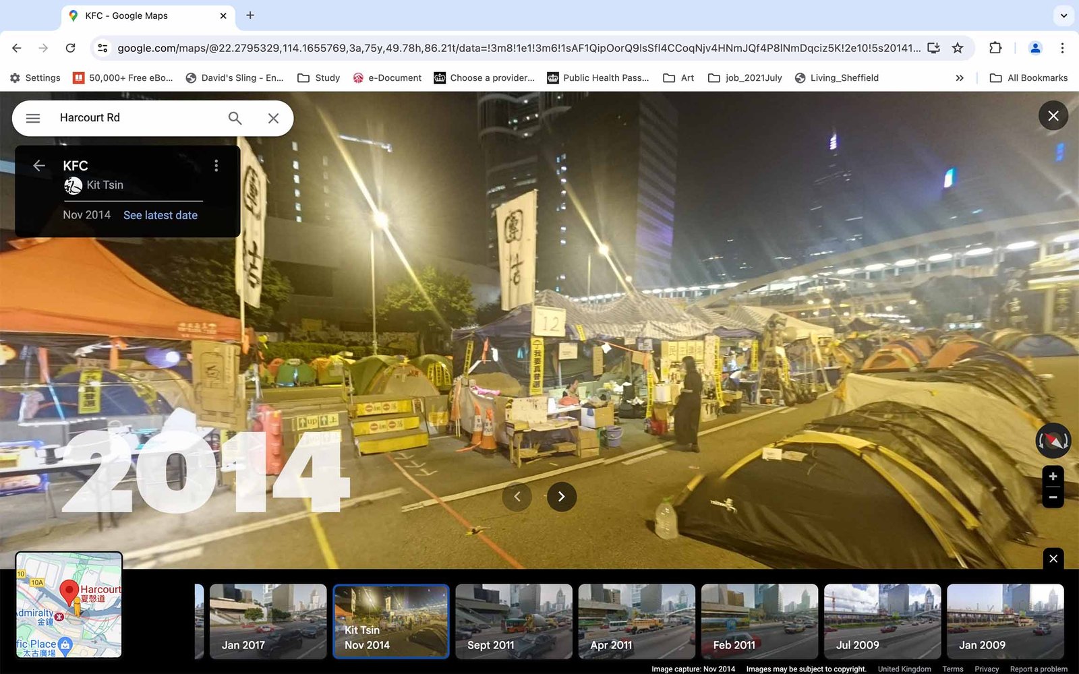Zoom out with the minus button
This screenshot has height=674, width=1079.
[x=1053, y=497]
